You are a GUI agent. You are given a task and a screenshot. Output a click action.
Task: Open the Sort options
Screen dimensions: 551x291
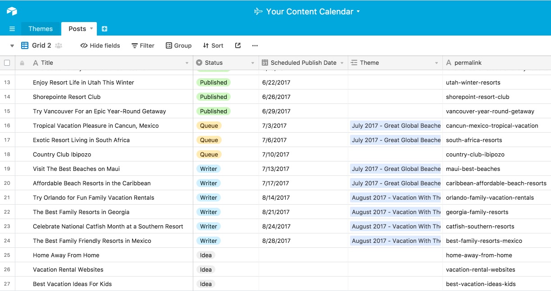[213, 45]
